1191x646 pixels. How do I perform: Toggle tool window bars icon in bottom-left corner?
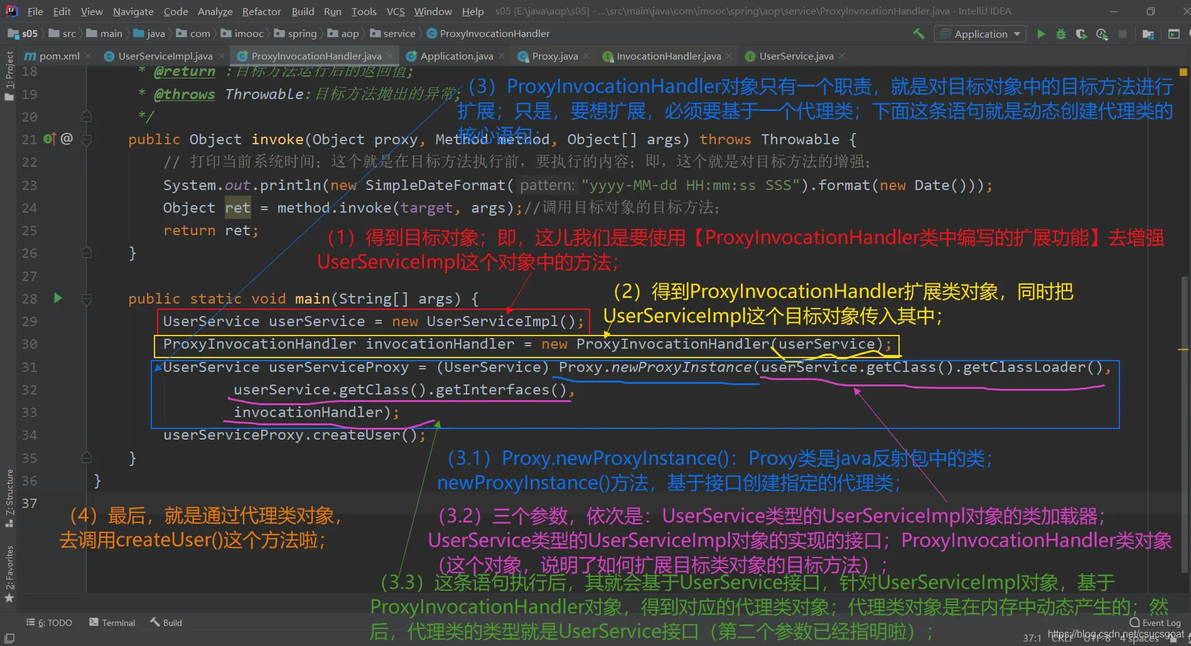point(9,638)
